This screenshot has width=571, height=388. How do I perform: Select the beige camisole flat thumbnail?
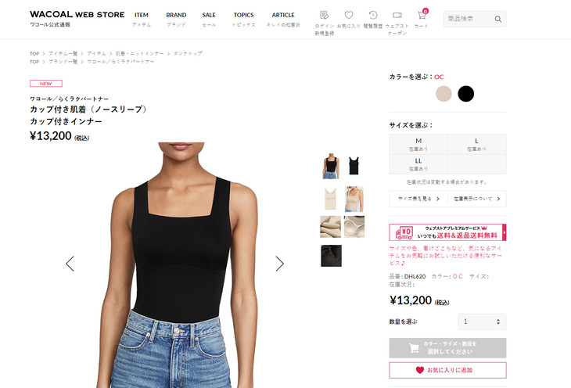point(330,199)
